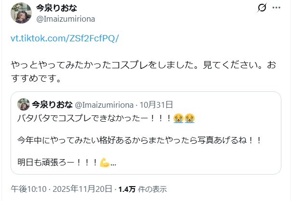Screen dimensions: 292x201
Task: Click the small avatar in the quoted tweet
Action: pyautogui.click(x=23, y=105)
